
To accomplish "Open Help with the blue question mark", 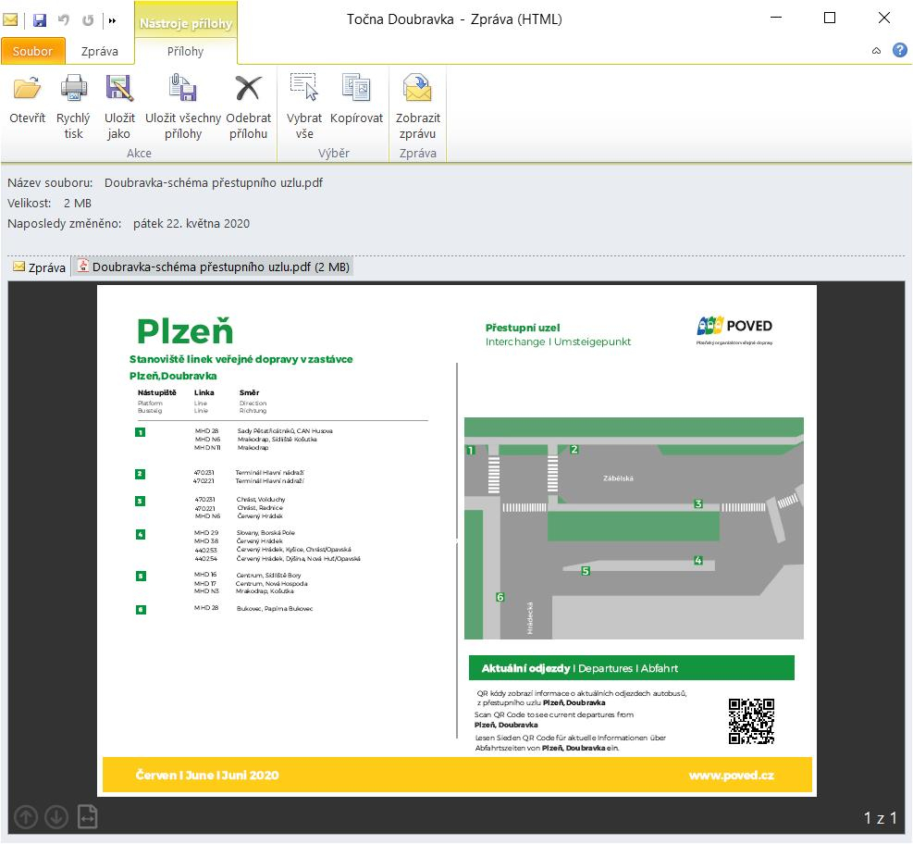I will click(900, 50).
